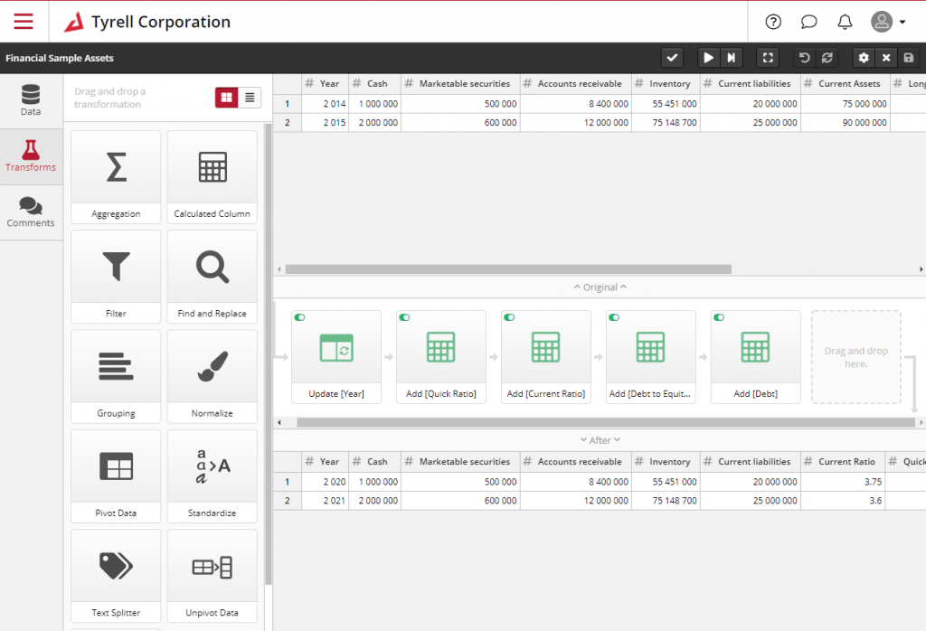926x631 pixels.
Task: Select the Aggregation transformation
Action: click(x=116, y=177)
